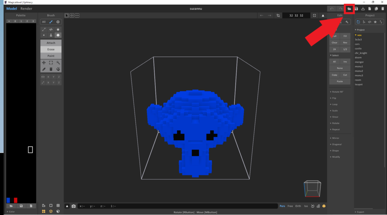Activate the Marquee select tool in Brush panel
The width and height of the screenshot is (387, 215).
click(x=51, y=63)
